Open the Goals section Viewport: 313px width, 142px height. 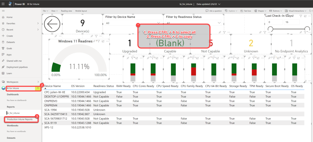click(9, 48)
